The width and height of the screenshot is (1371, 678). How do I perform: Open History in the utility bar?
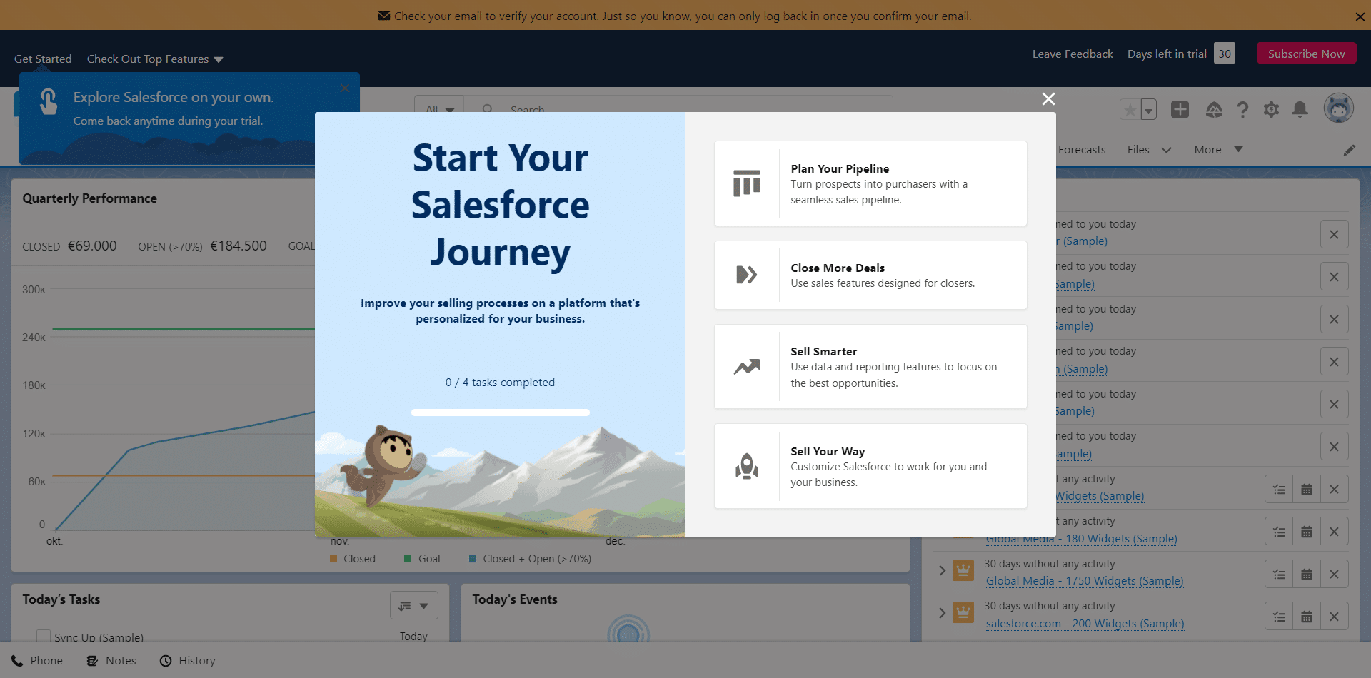click(x=187, y=660)
